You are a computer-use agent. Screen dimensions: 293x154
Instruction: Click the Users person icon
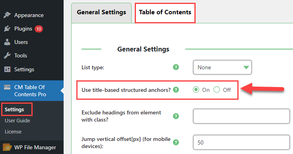[x=7, y=42]
